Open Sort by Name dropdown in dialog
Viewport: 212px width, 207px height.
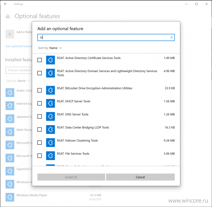pos(50,48)
